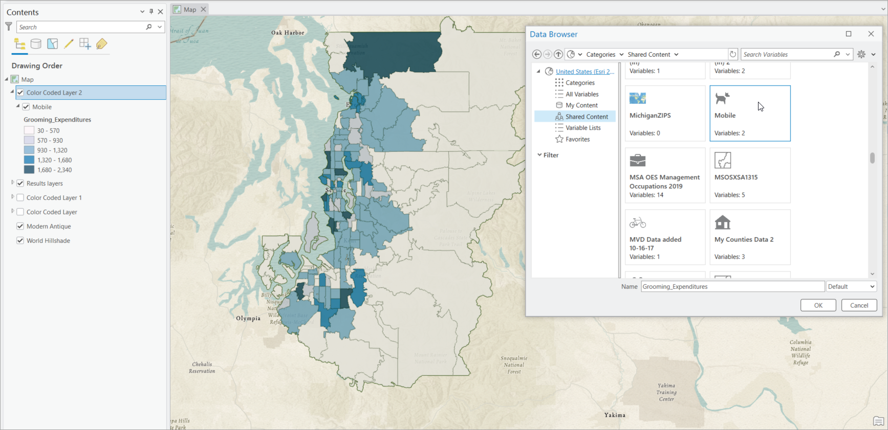This screenshot has height=430, width=888.
Task: Collapse the Mobile layer legend
Action: click(x=18, y=106)
